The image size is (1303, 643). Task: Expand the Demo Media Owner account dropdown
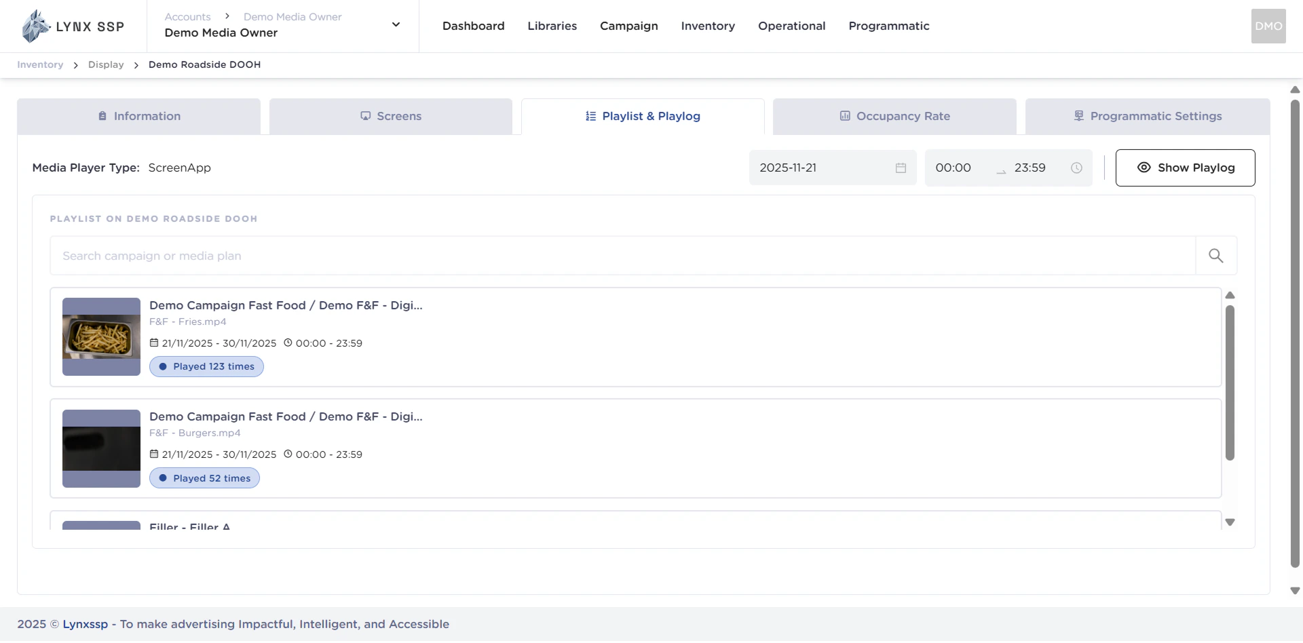396,24
